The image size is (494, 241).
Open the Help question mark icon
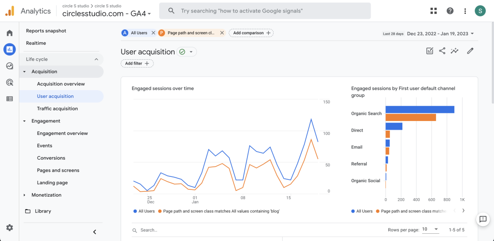[450, 11]
